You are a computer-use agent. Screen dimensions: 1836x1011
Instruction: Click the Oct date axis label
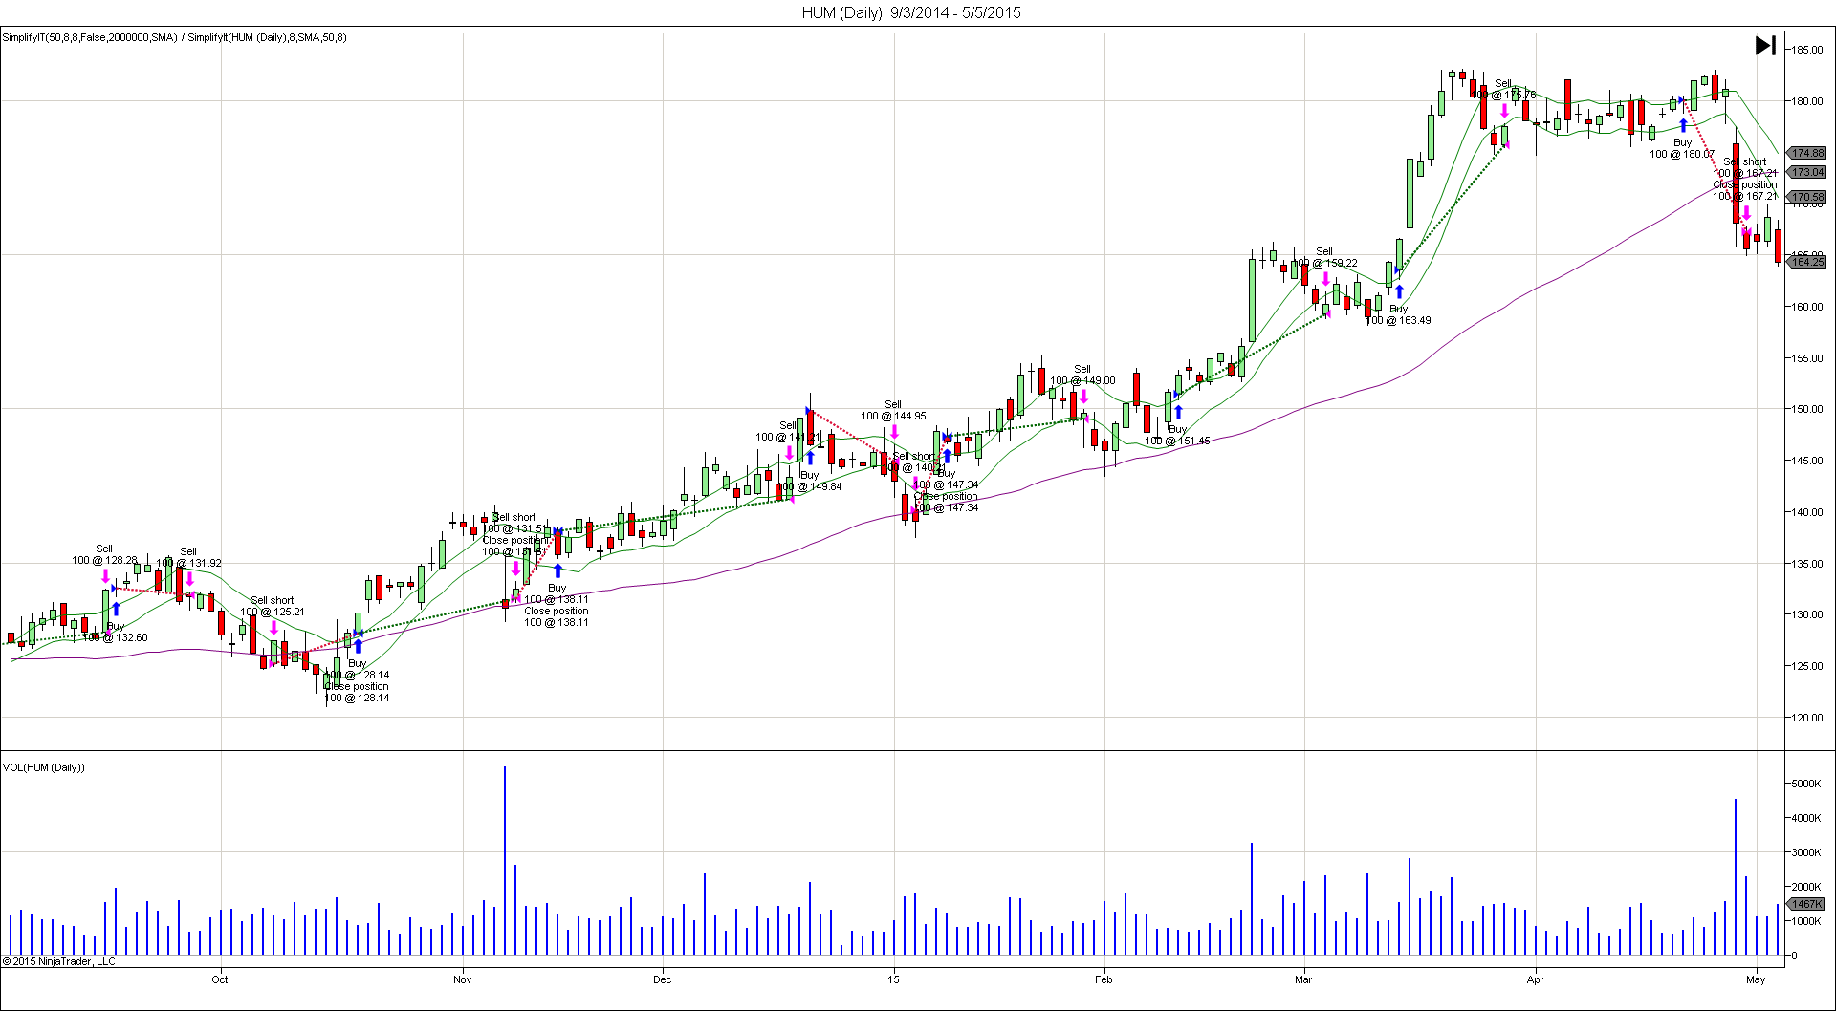point(220,979)
